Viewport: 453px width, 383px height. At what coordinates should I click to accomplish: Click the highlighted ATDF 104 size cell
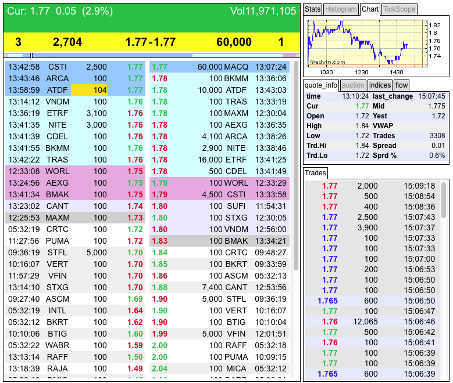coord(89,90)
